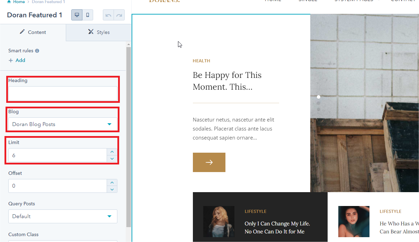The height and width of the screenshot is (242, 419).
Task: Open the Content tab
Action: tap(33, 32)
